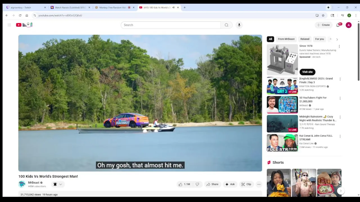Click the search magnifier button

(226, 25)
